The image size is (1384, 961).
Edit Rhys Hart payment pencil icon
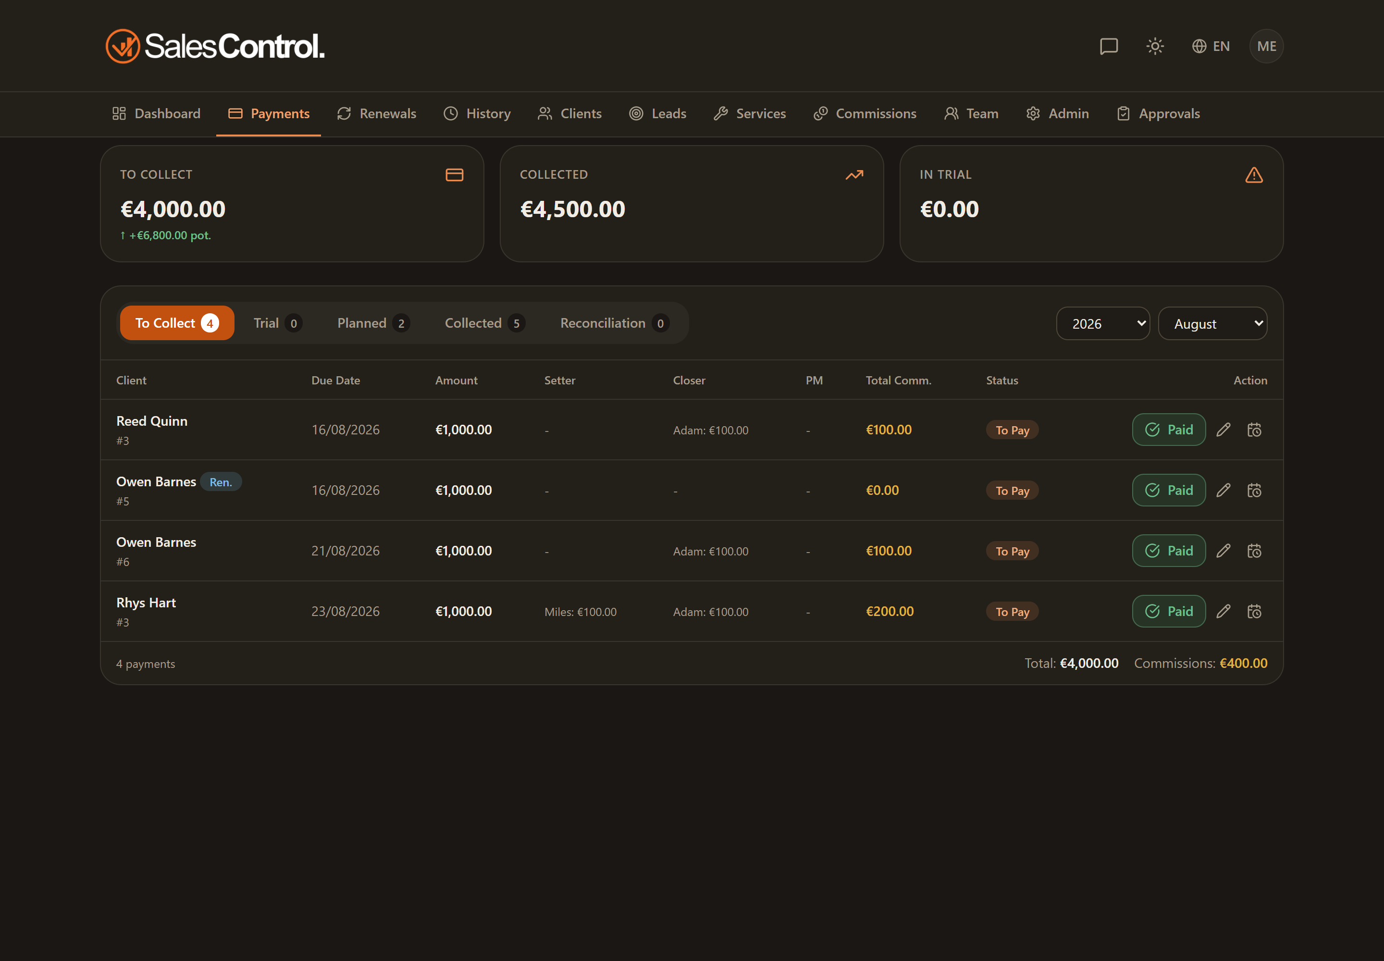pos(1223,612)
